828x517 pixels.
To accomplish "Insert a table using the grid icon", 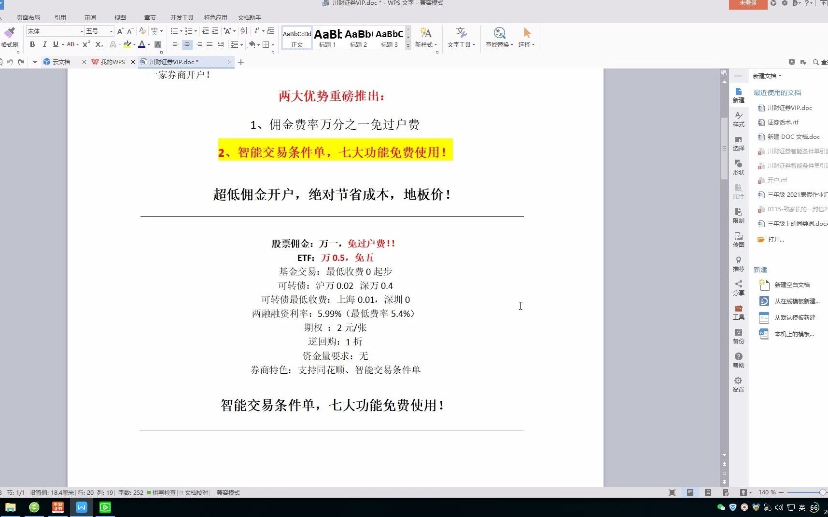I will tap(271, 31).
